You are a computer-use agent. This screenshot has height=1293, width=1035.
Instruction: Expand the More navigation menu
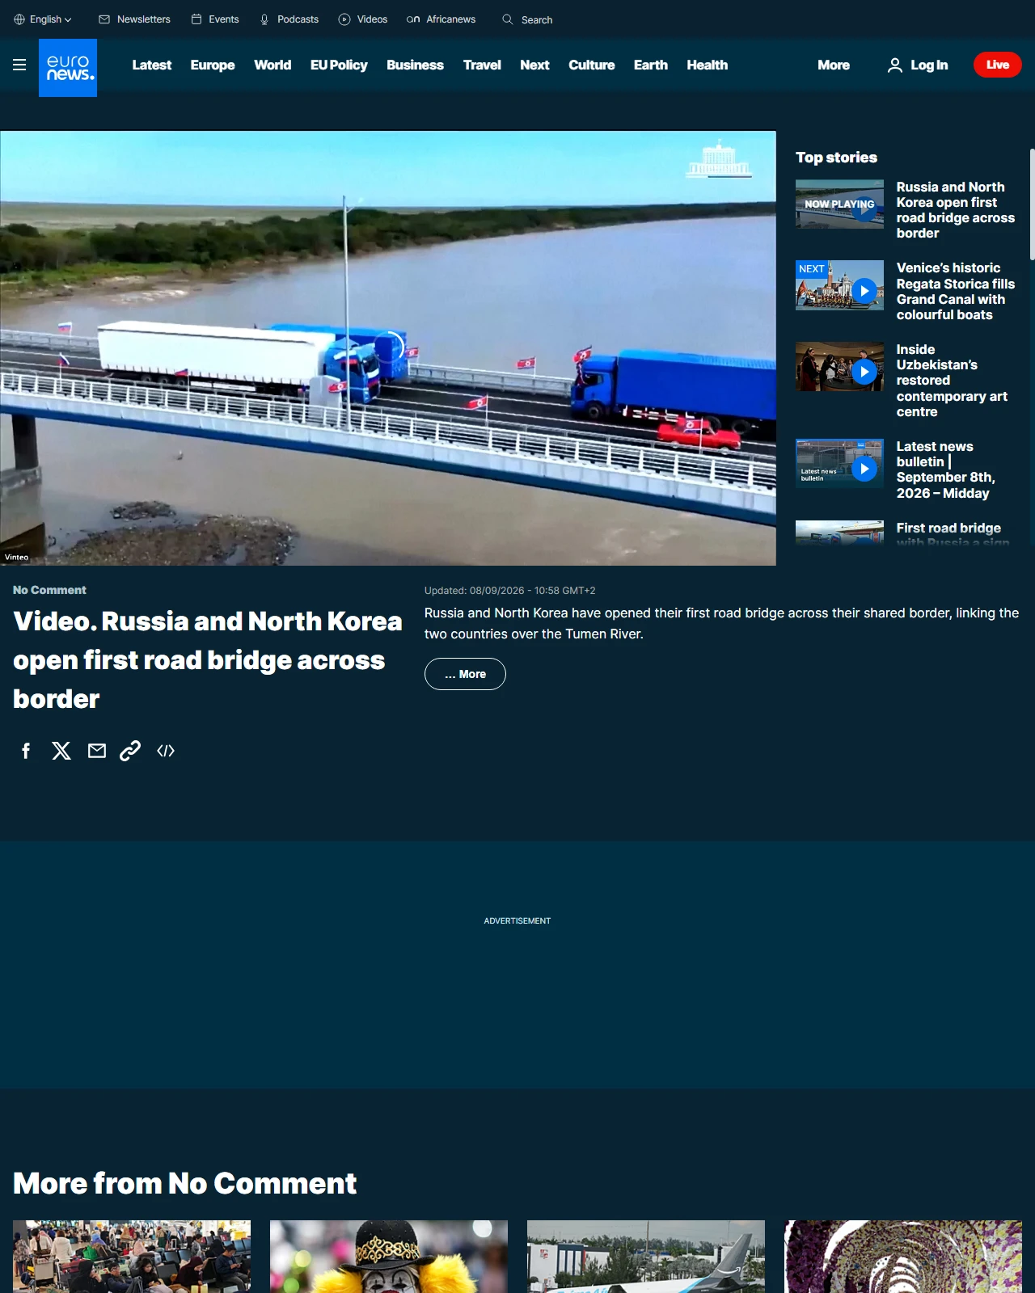[834, 65]
